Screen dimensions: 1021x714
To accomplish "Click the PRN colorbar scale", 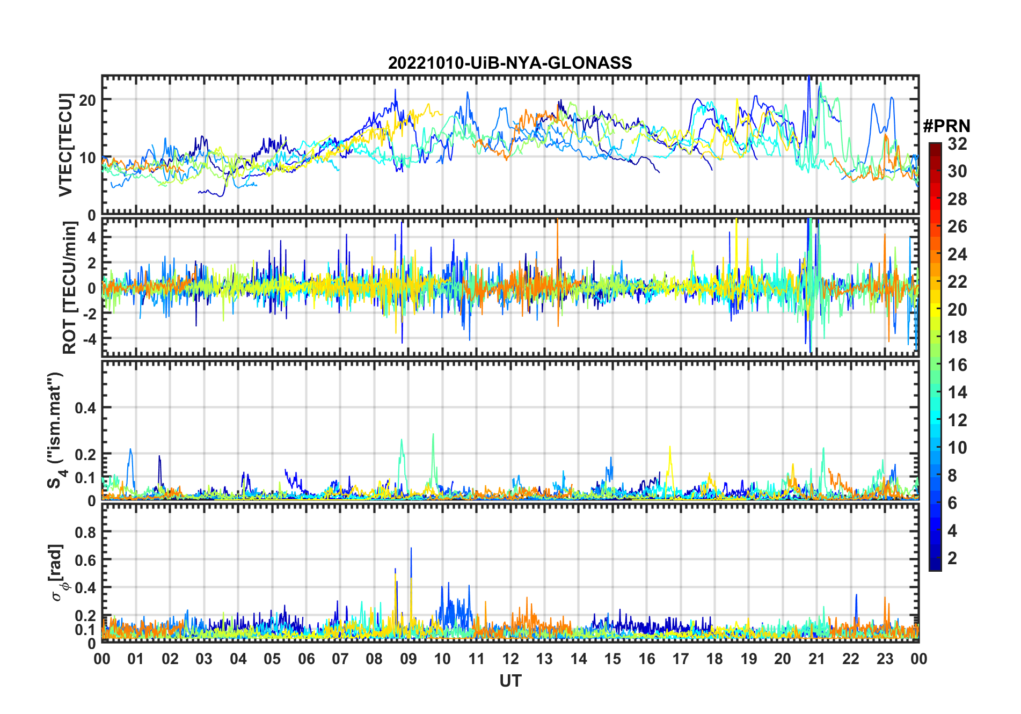I will 935,356.
